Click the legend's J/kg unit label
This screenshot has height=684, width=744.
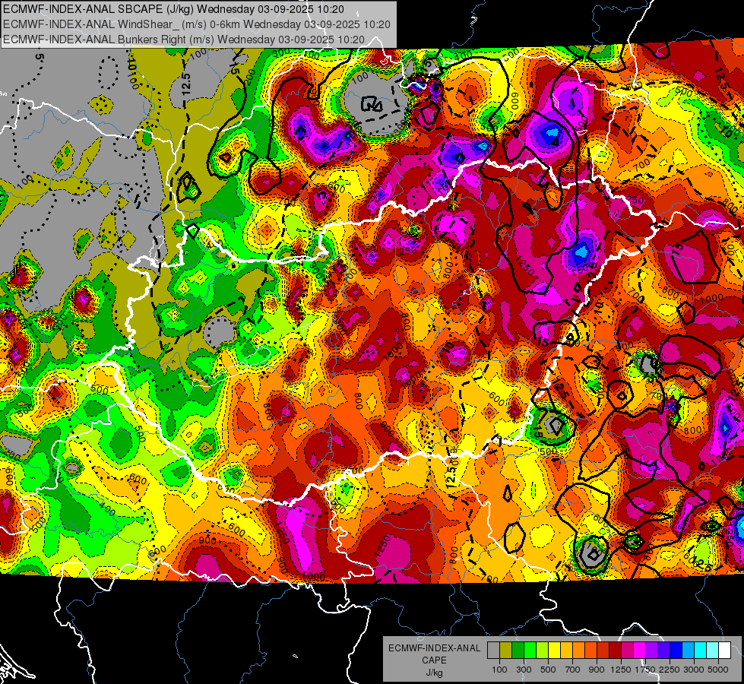tap(434, 673)
